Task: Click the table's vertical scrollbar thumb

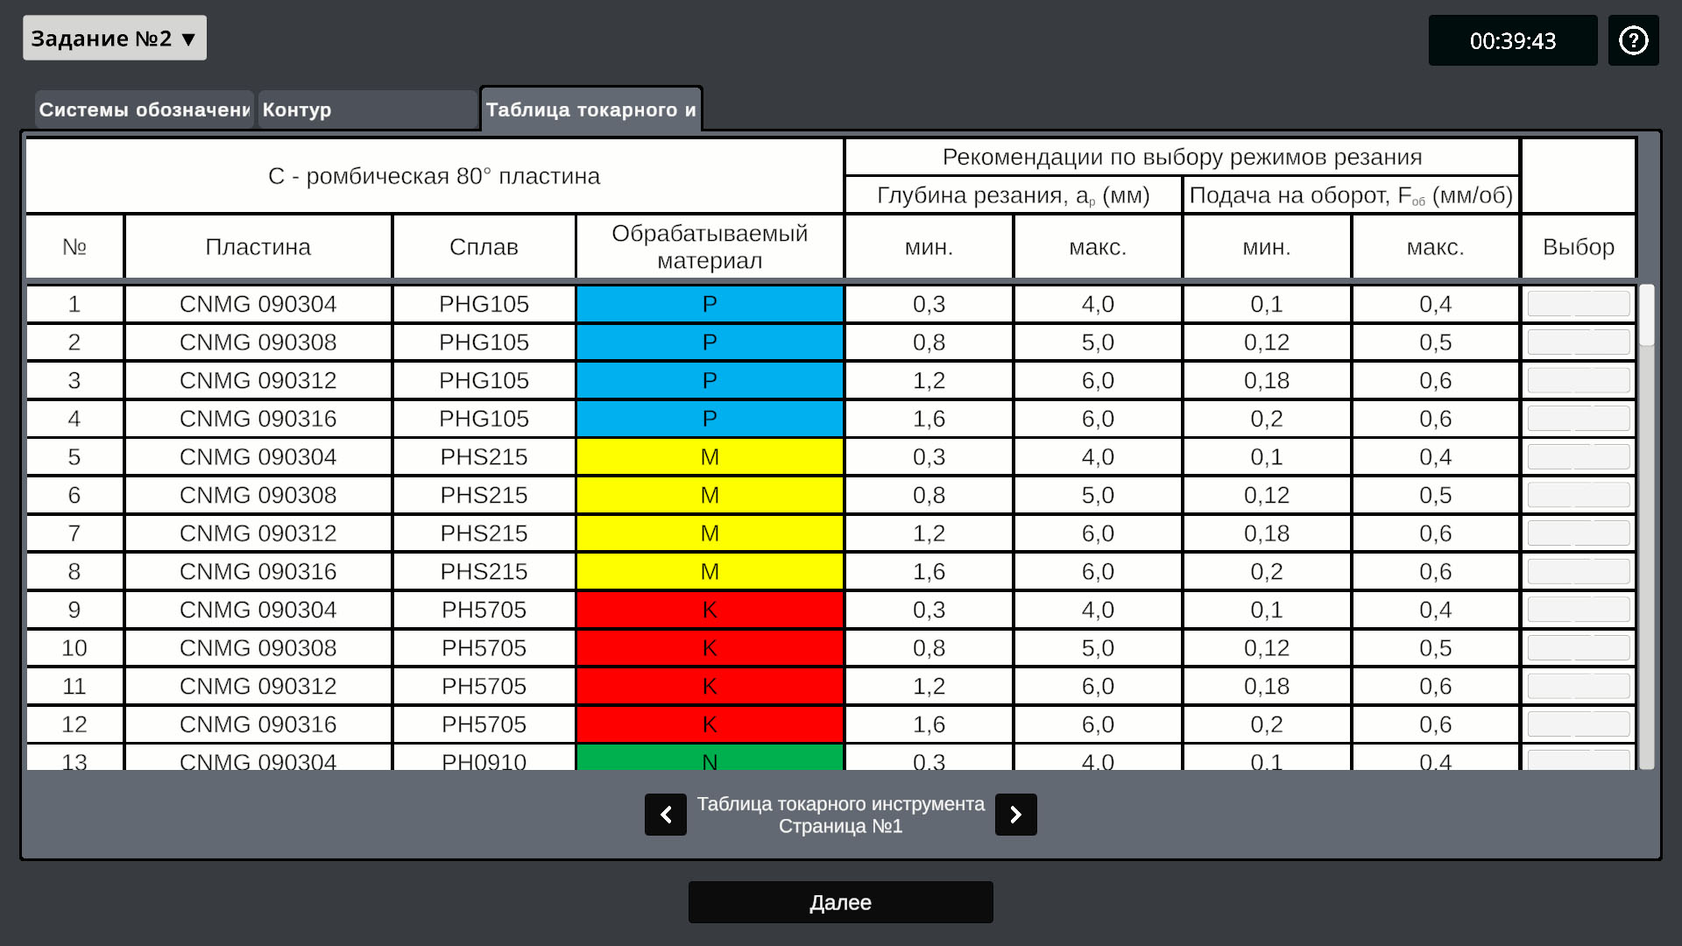Action: point(1647,315)
